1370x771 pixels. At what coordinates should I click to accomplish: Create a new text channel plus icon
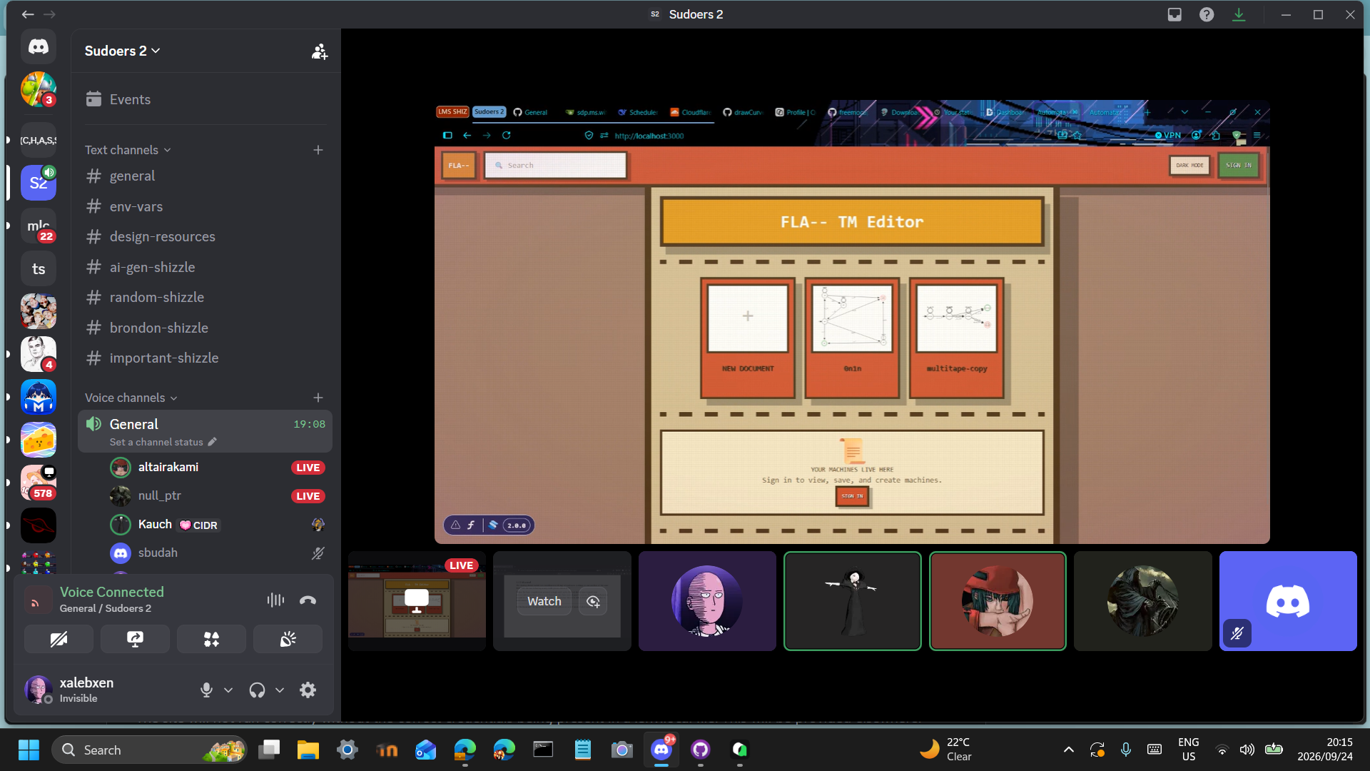click(x=318, y=150)
